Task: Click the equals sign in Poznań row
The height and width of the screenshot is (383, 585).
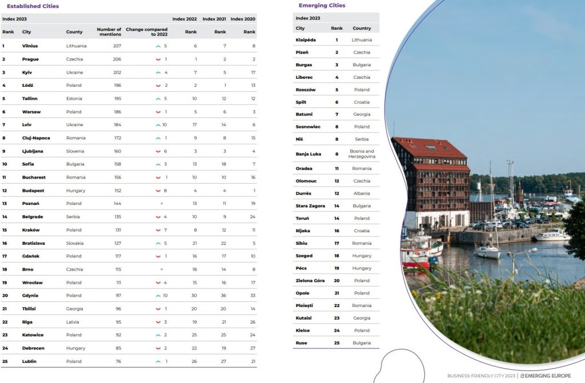Action: [x=162, y=204]
